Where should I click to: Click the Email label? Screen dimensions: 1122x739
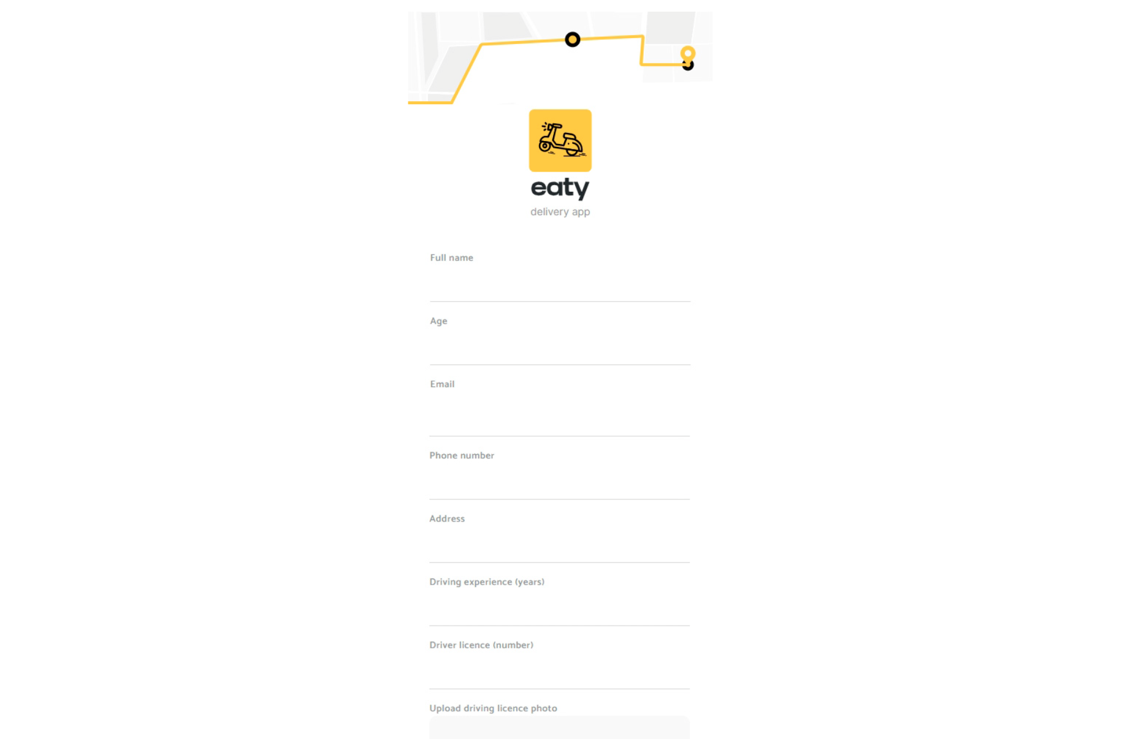click(442, 384)
